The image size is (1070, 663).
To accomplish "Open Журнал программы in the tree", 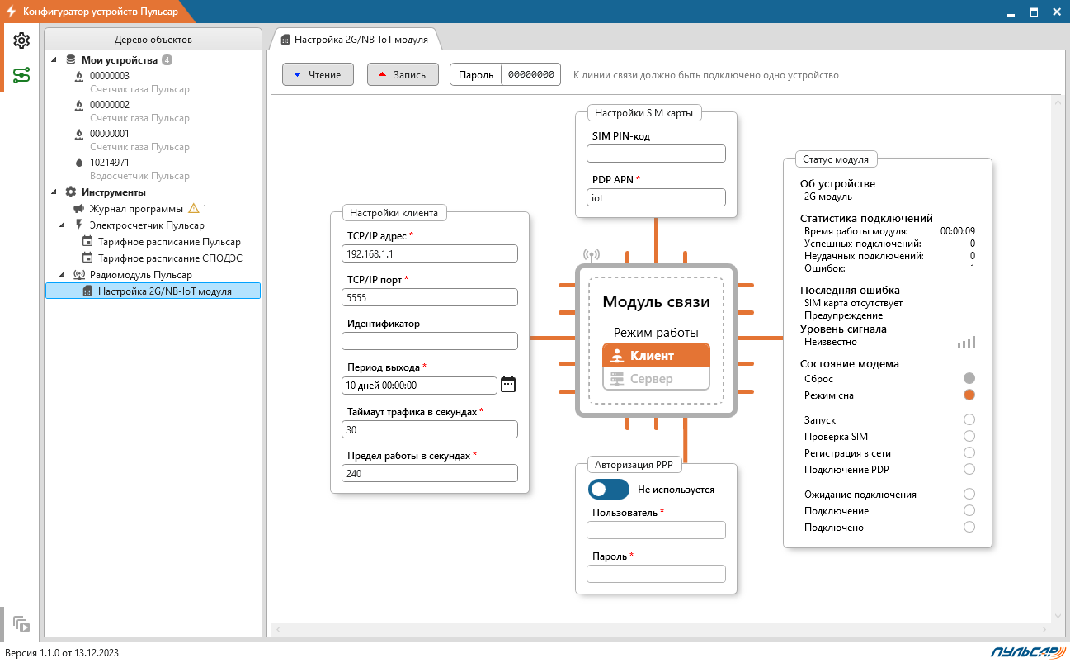I will 136,209.
